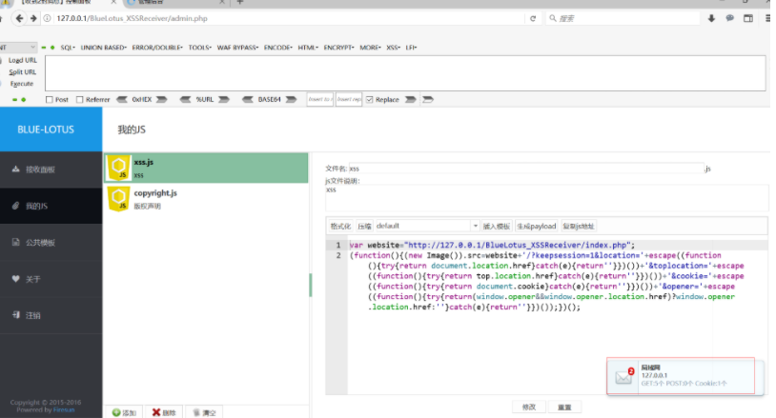Click the browser search box
The height and width of the screenshot is (418, 776).
(x=623, y=18)
